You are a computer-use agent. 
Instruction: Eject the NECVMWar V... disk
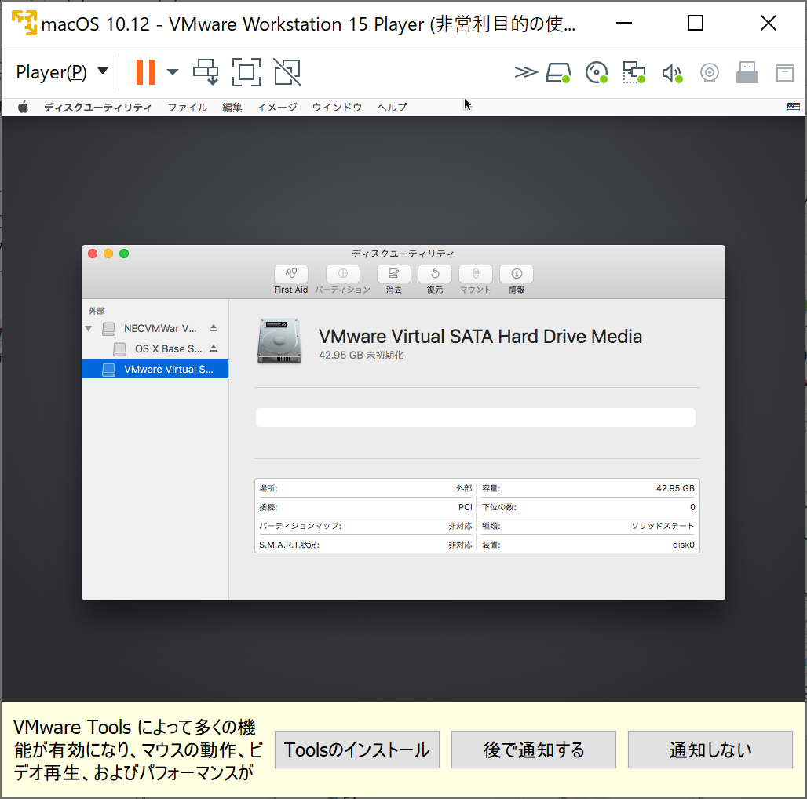(214, 328)
